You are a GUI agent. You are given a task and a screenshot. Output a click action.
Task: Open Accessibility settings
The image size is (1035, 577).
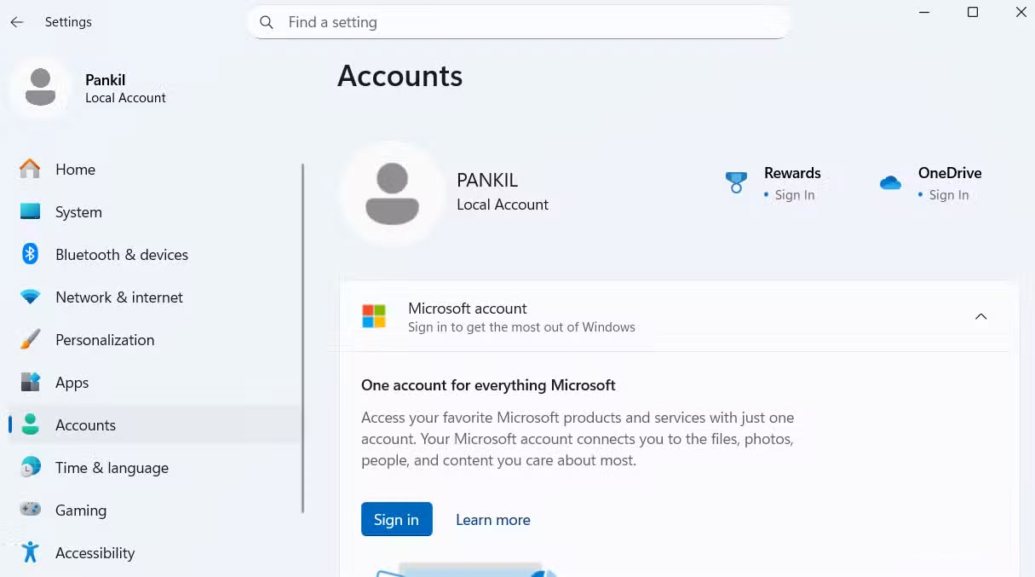[95, 552]
